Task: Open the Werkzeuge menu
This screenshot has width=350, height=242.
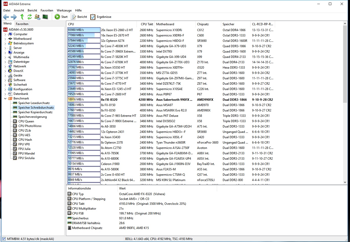Action: point(64,10)
